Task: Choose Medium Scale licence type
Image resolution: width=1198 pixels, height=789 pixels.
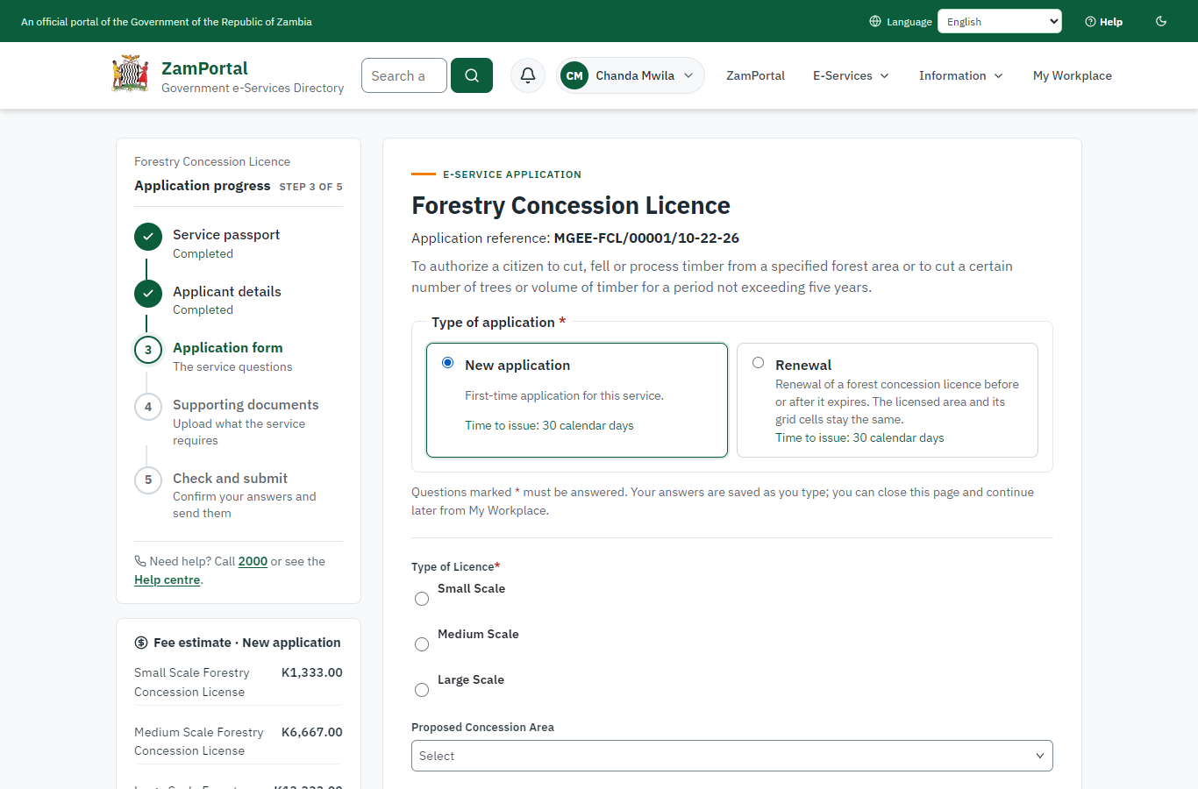Action: (x=422, y=644)
